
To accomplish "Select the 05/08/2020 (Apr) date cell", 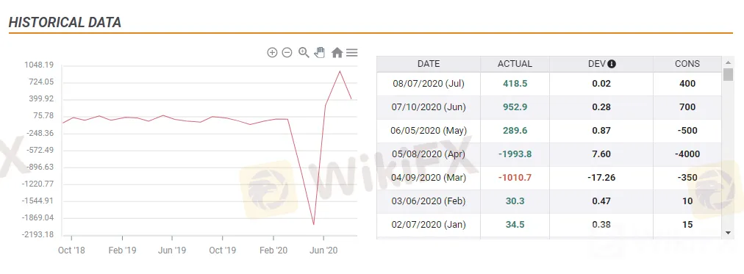I will 429,154.
